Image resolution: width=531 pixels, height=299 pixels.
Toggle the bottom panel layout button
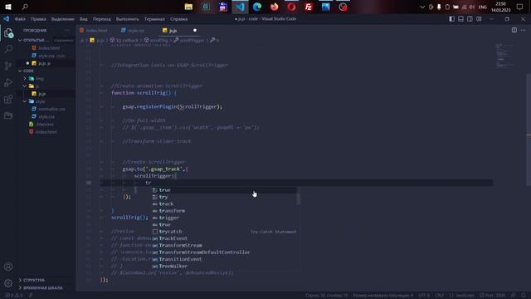coord(461,19)
